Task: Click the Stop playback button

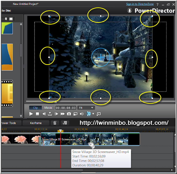Action: tap(37, 114)
